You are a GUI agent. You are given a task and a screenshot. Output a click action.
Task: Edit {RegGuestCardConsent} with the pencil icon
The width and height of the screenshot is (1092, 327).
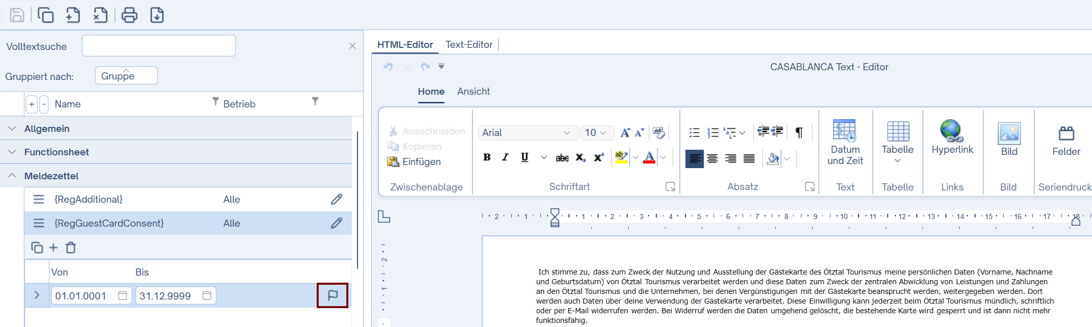coord(337,223)
